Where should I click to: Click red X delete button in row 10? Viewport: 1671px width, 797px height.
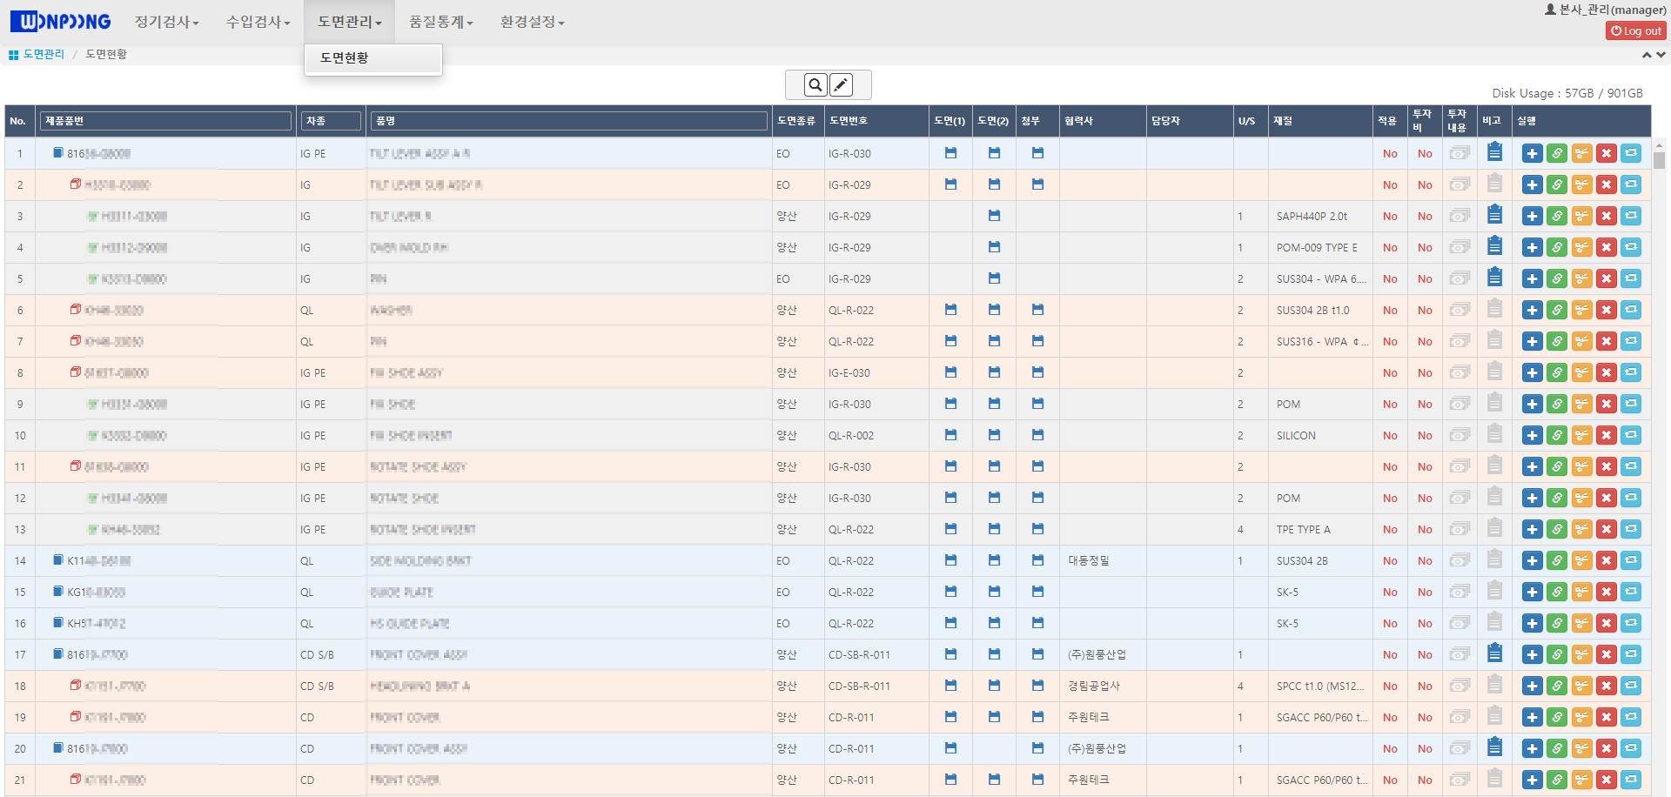(1607, 436)
